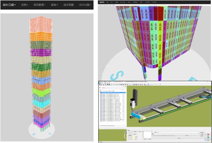Click the green circular confirm icon
This screenshot has height=143, width=212.
click(x=208, y=137)
